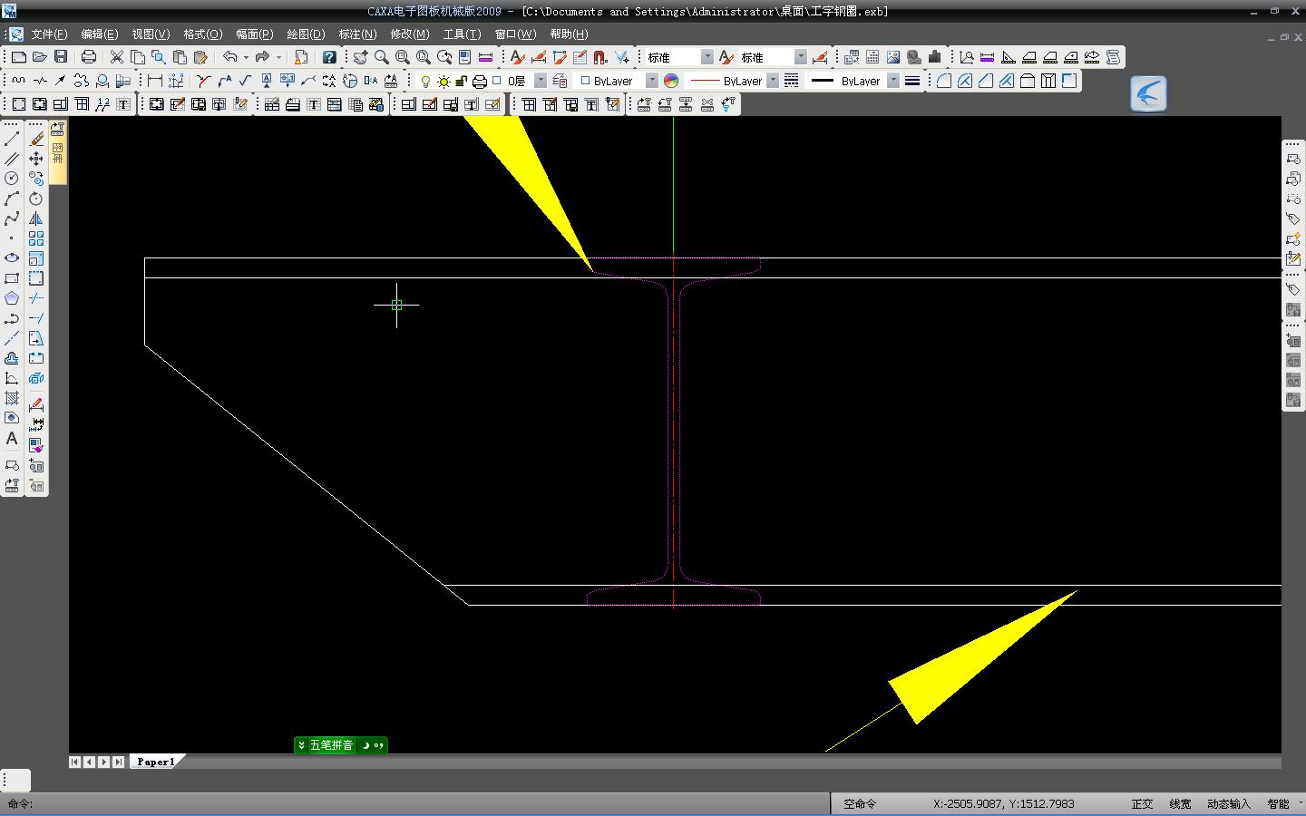Click the 修改(M) menu
The width and height of the screenshot is (1306, 816).
410,34
